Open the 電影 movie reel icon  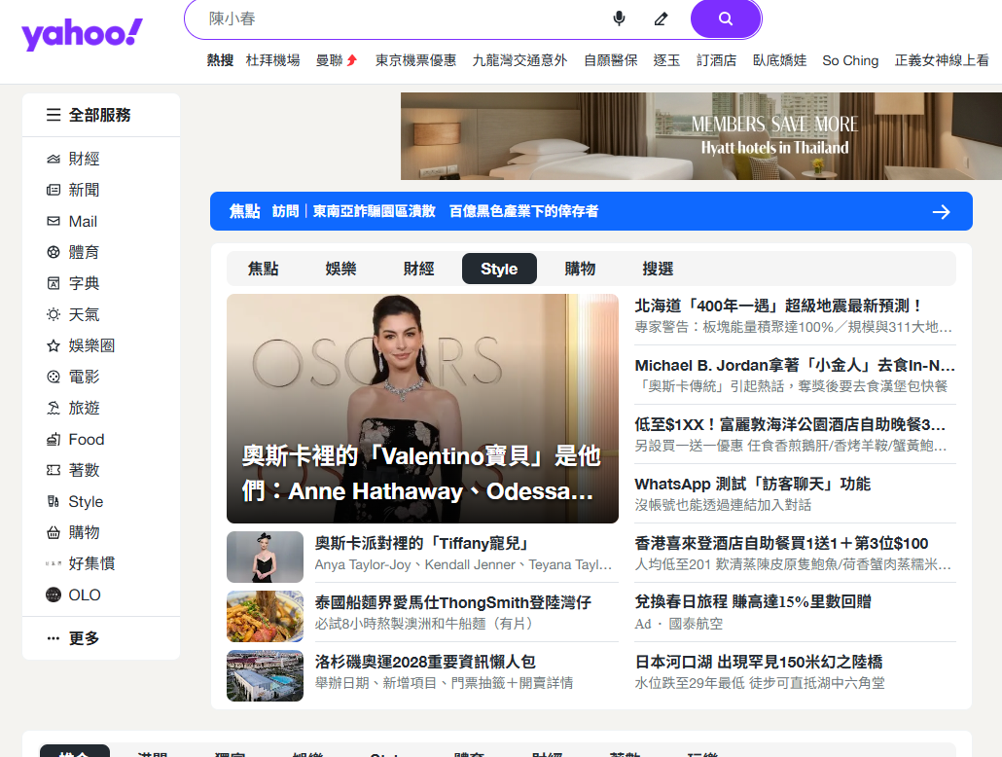point(54,377)
